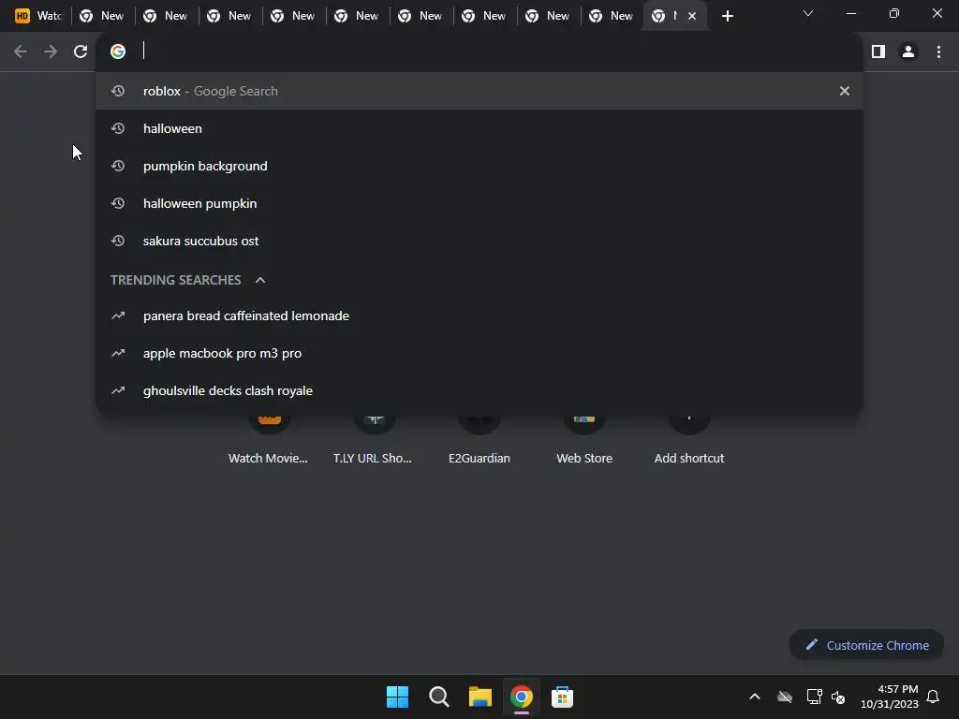
Task: Open the notifications bell
Action: (x=933, y=697)
